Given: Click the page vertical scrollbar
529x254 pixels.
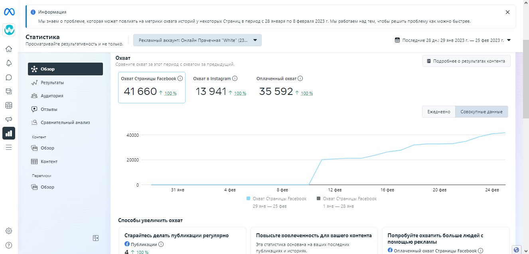Looking at the screenshot, I should (526, 88).
